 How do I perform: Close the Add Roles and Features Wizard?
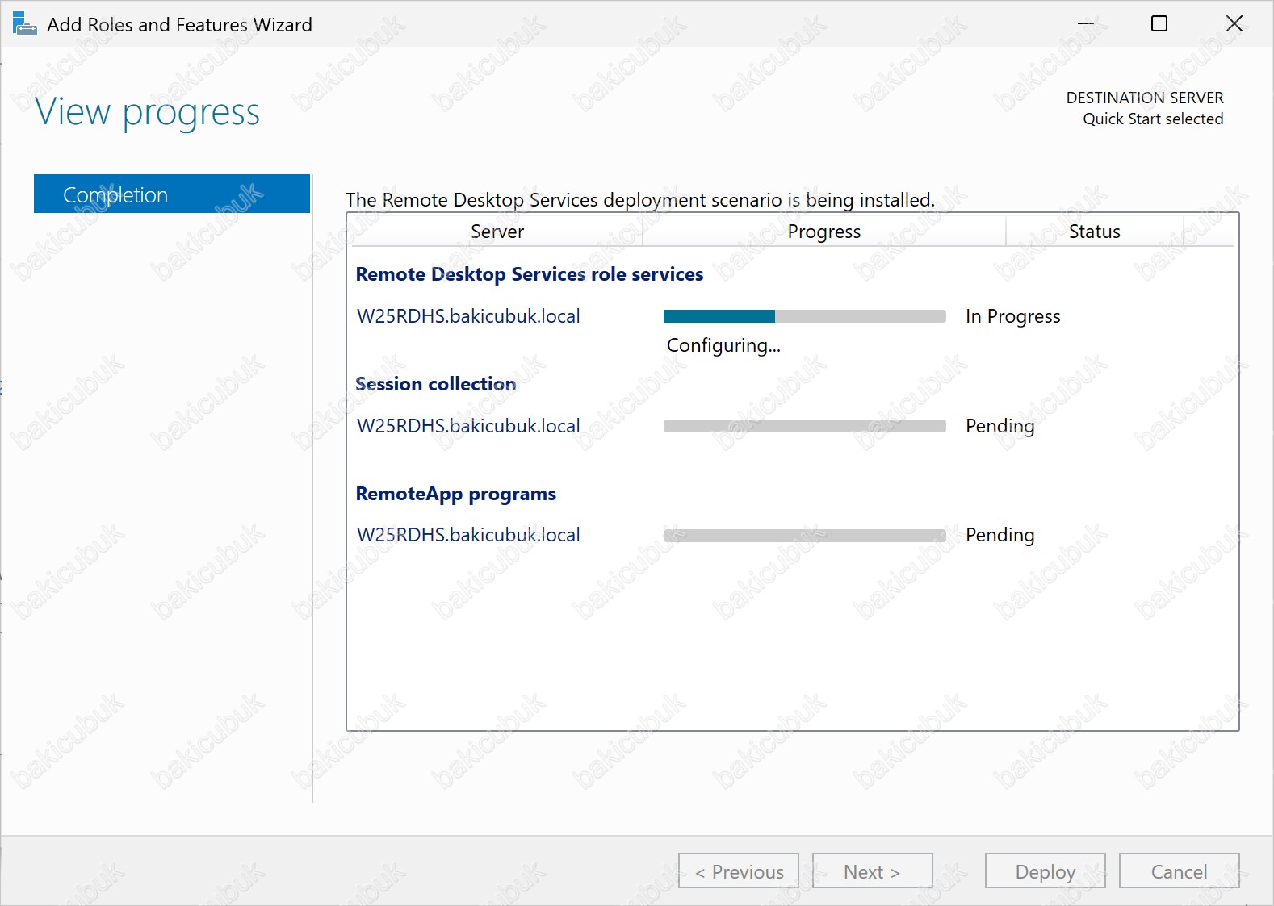click(1234, 24)
